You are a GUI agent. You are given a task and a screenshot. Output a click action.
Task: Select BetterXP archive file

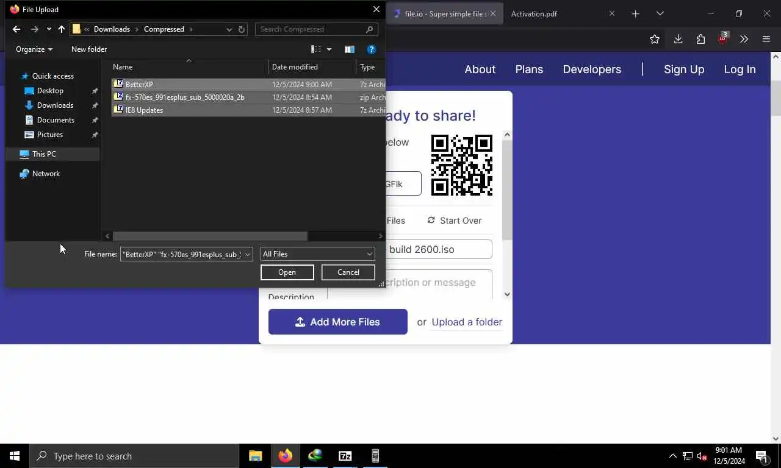point(248,85)
